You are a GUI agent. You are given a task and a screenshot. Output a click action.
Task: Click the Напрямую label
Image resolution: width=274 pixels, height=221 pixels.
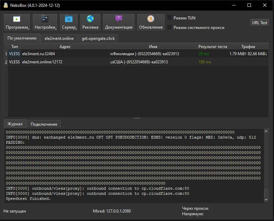(x=193, y=214)
